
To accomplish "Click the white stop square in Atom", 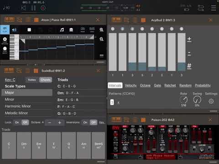I will click(x=29, y=30).
